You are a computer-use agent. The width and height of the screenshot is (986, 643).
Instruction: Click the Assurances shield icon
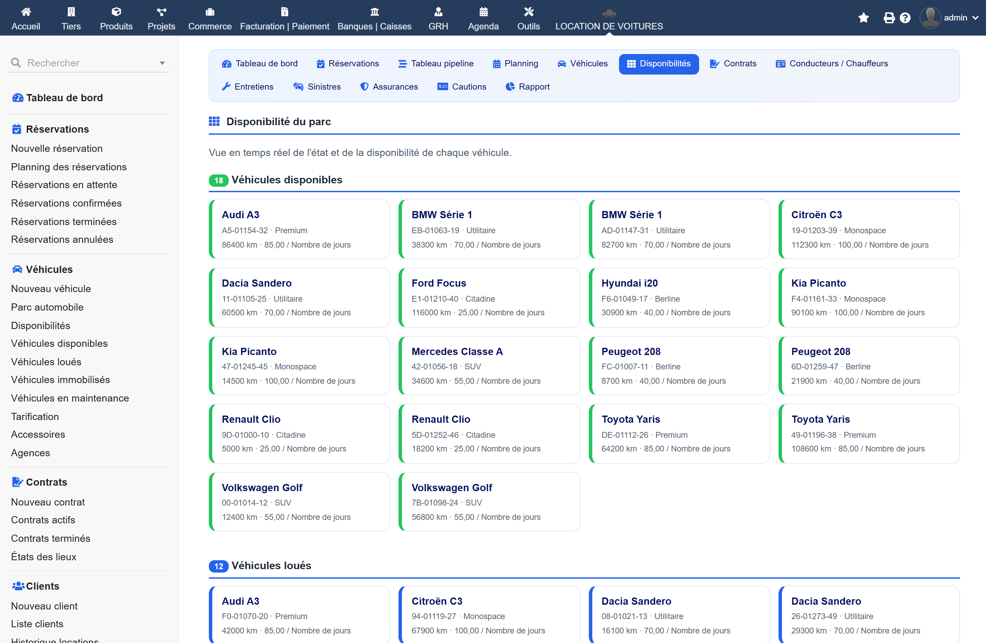(364, 87)
